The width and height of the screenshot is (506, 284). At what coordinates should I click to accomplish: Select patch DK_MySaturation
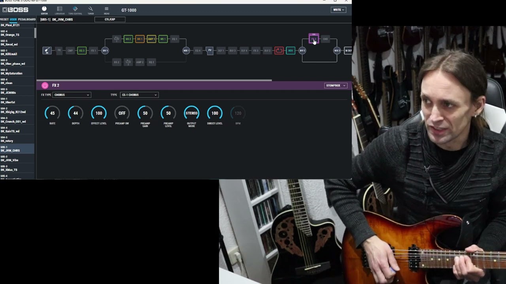17,72
